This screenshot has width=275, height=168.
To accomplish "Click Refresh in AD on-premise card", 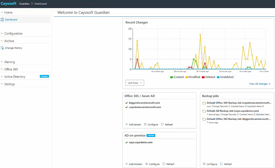I will 168,164.
